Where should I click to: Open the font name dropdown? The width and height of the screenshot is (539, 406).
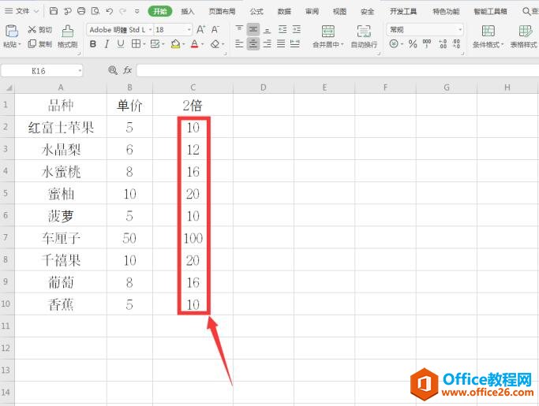tap(150, 30)
